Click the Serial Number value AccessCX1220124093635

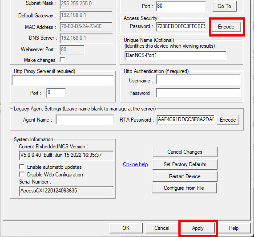click(x=66, y=191)
